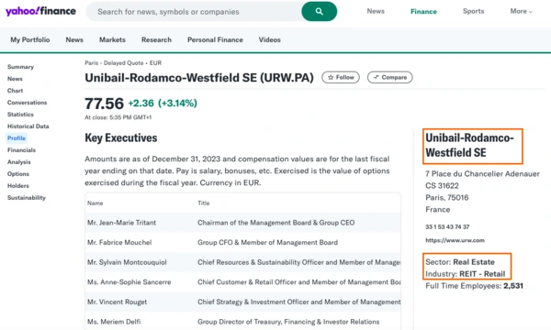Click the Group Director of Treasury title
551x330 pixels.
(288, 322)
